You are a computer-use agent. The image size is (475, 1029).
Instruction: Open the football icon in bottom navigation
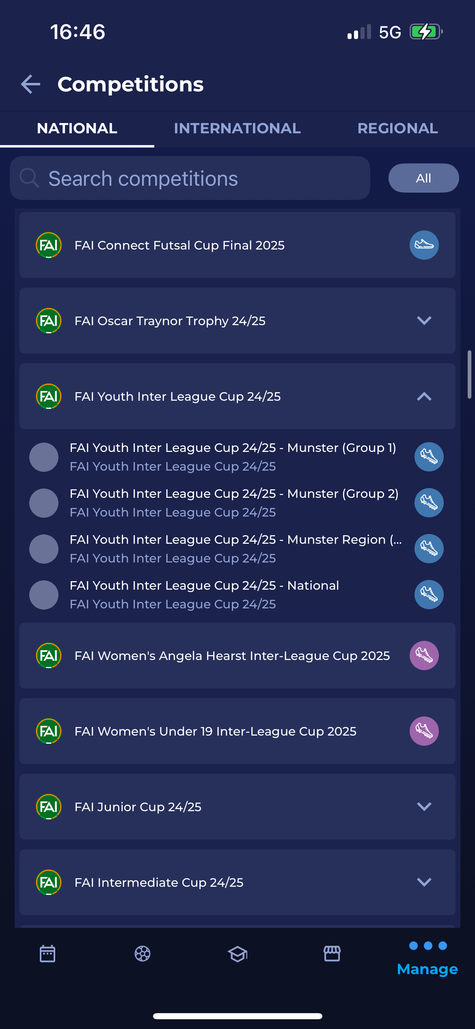[142, 953]
